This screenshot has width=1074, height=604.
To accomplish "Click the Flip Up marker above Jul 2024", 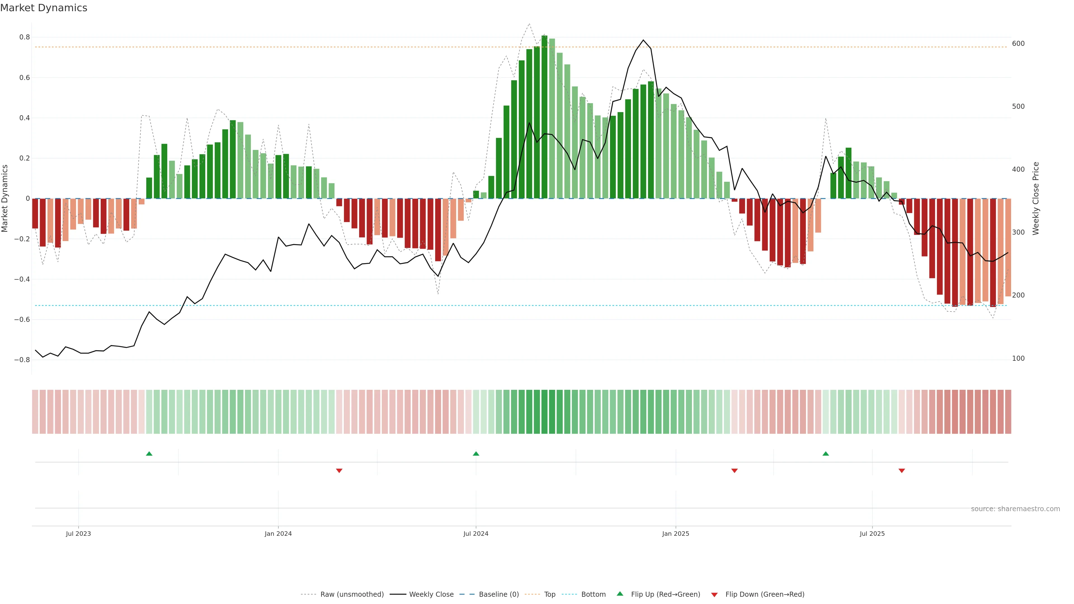I will [476, 454].
